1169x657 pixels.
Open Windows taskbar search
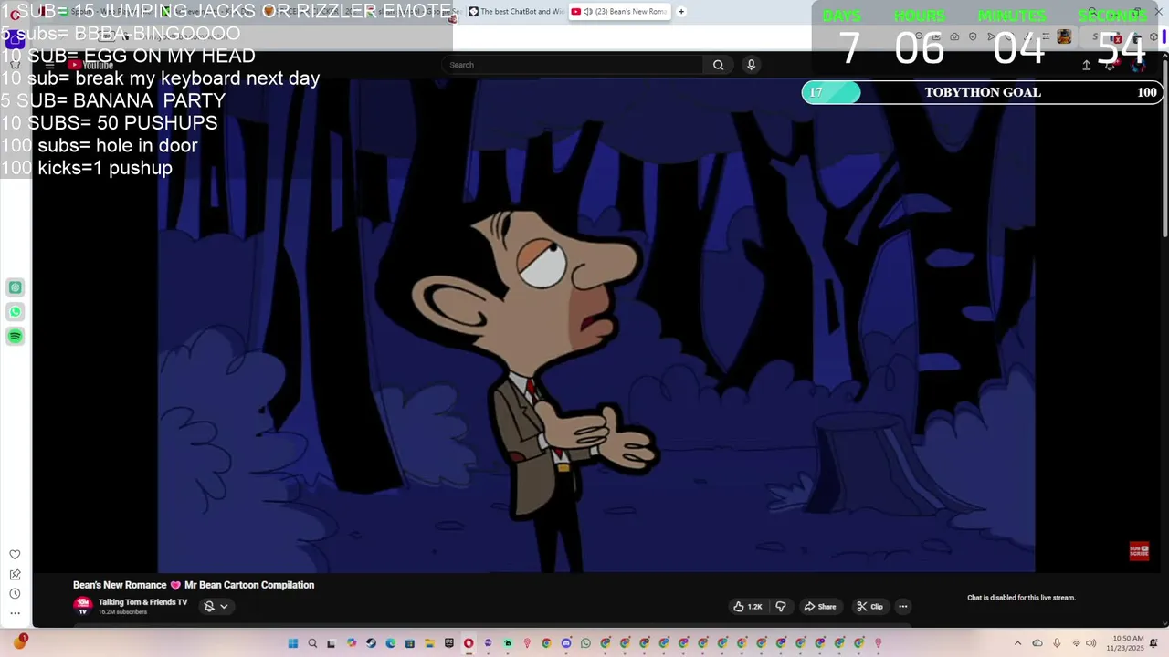(x=312, y=643)
